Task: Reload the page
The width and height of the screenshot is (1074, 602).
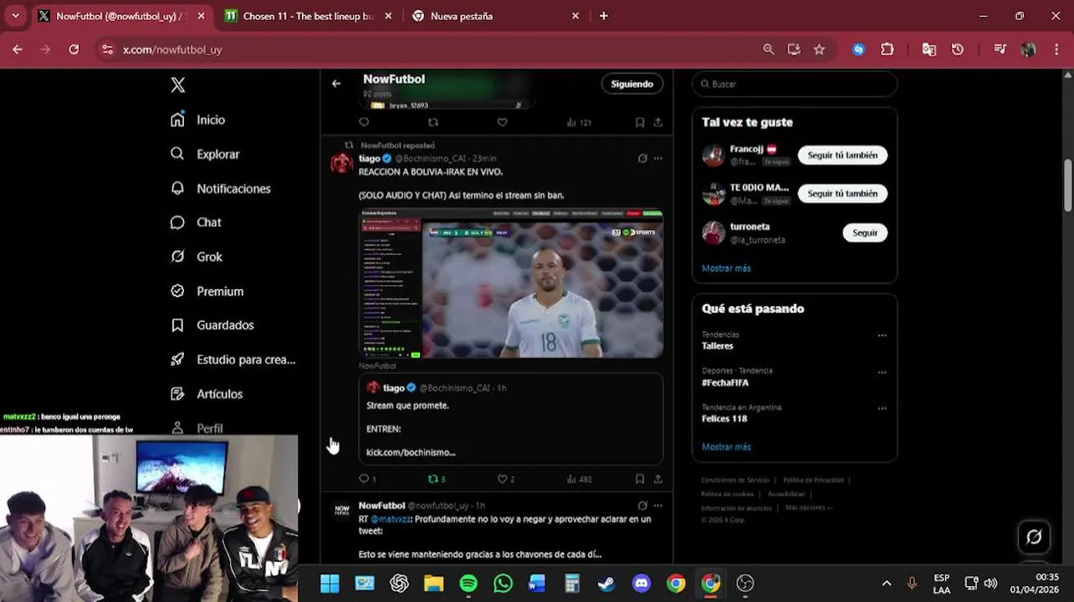Action: [x=74, y=49]
